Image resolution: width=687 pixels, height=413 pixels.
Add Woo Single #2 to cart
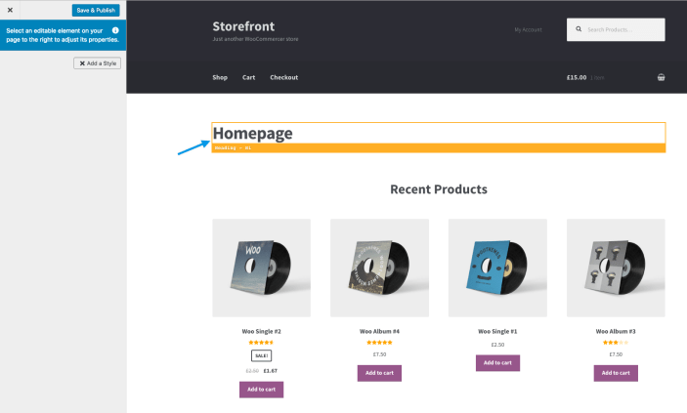pos(261,390)
